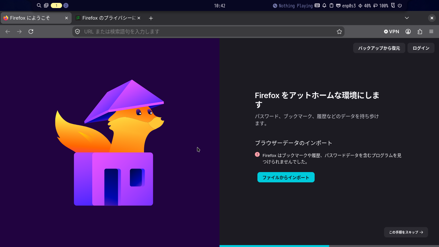The height and width of the screenshot is (247, 439).
Task: Click the red warning icon beside the import message
Action: pyautogui.click(x=257, y=154)
